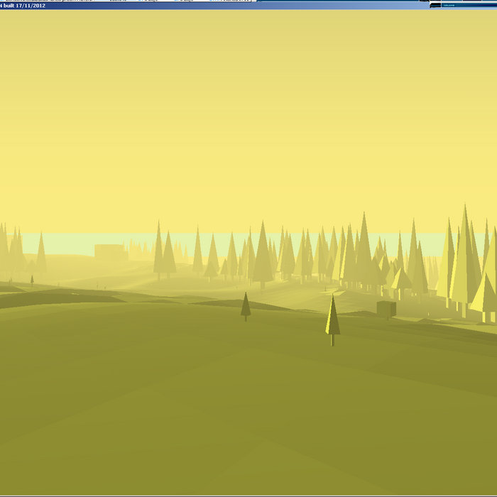Select the bright lone tree in the foreground
Viewport: 497px width, 497px height.
(x=332, y=319)
